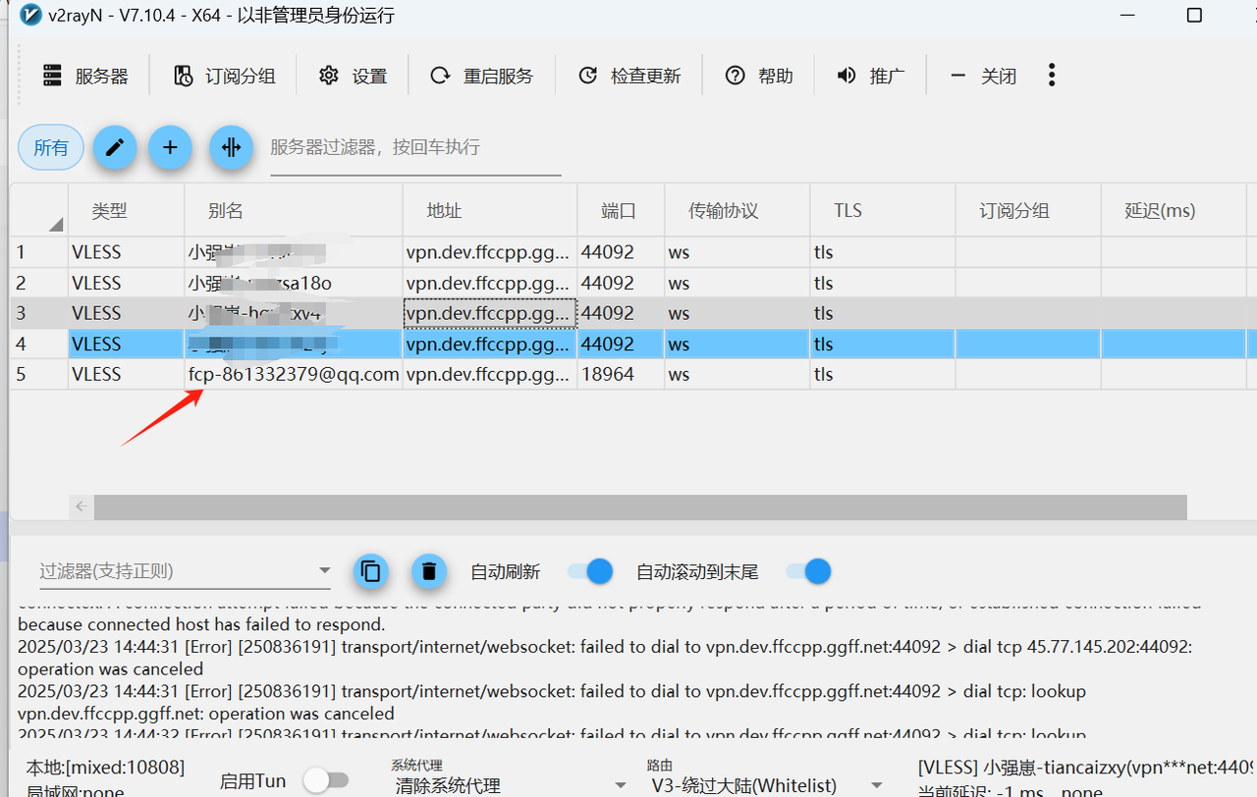
Task: Select the 所有 subscription group tab
Action: pos(51,147)
